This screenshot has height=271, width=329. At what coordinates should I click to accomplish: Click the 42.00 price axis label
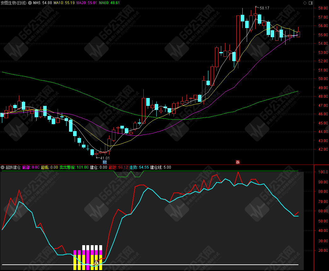coord(323,149)
